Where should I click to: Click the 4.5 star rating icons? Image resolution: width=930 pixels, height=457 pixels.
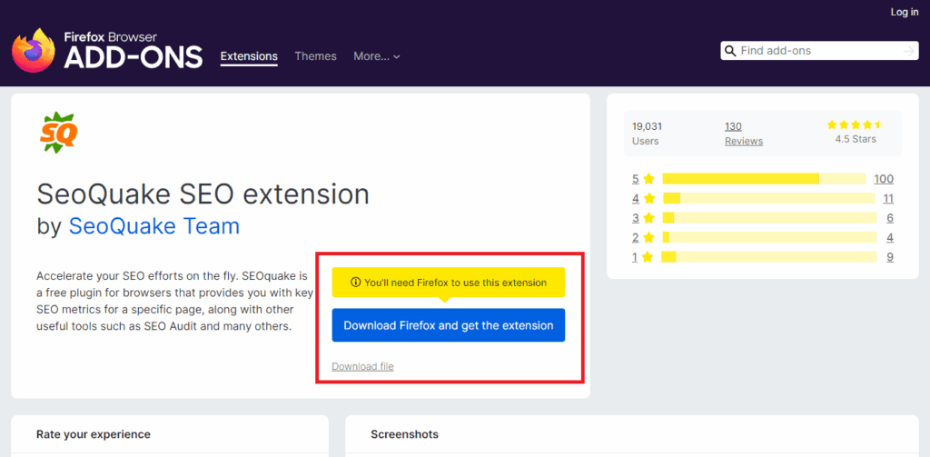click(856, 124)
